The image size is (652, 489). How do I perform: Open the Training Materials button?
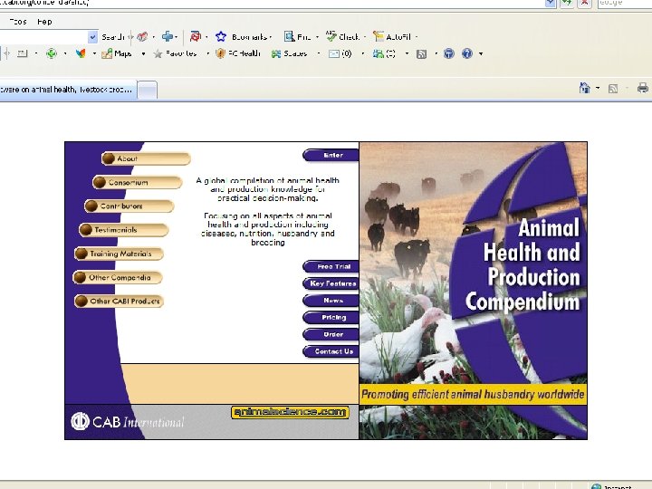119,254
